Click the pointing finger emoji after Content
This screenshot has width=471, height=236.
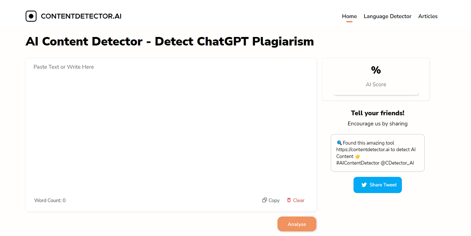(x=357, y=156)
